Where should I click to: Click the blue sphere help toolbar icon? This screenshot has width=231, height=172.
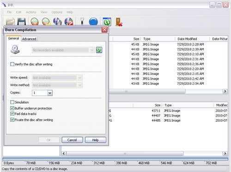[93, 22]
